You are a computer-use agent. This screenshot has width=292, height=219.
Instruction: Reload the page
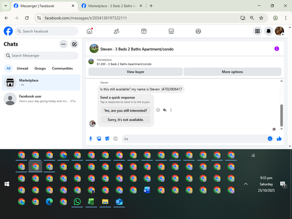[x=27, y=18]
